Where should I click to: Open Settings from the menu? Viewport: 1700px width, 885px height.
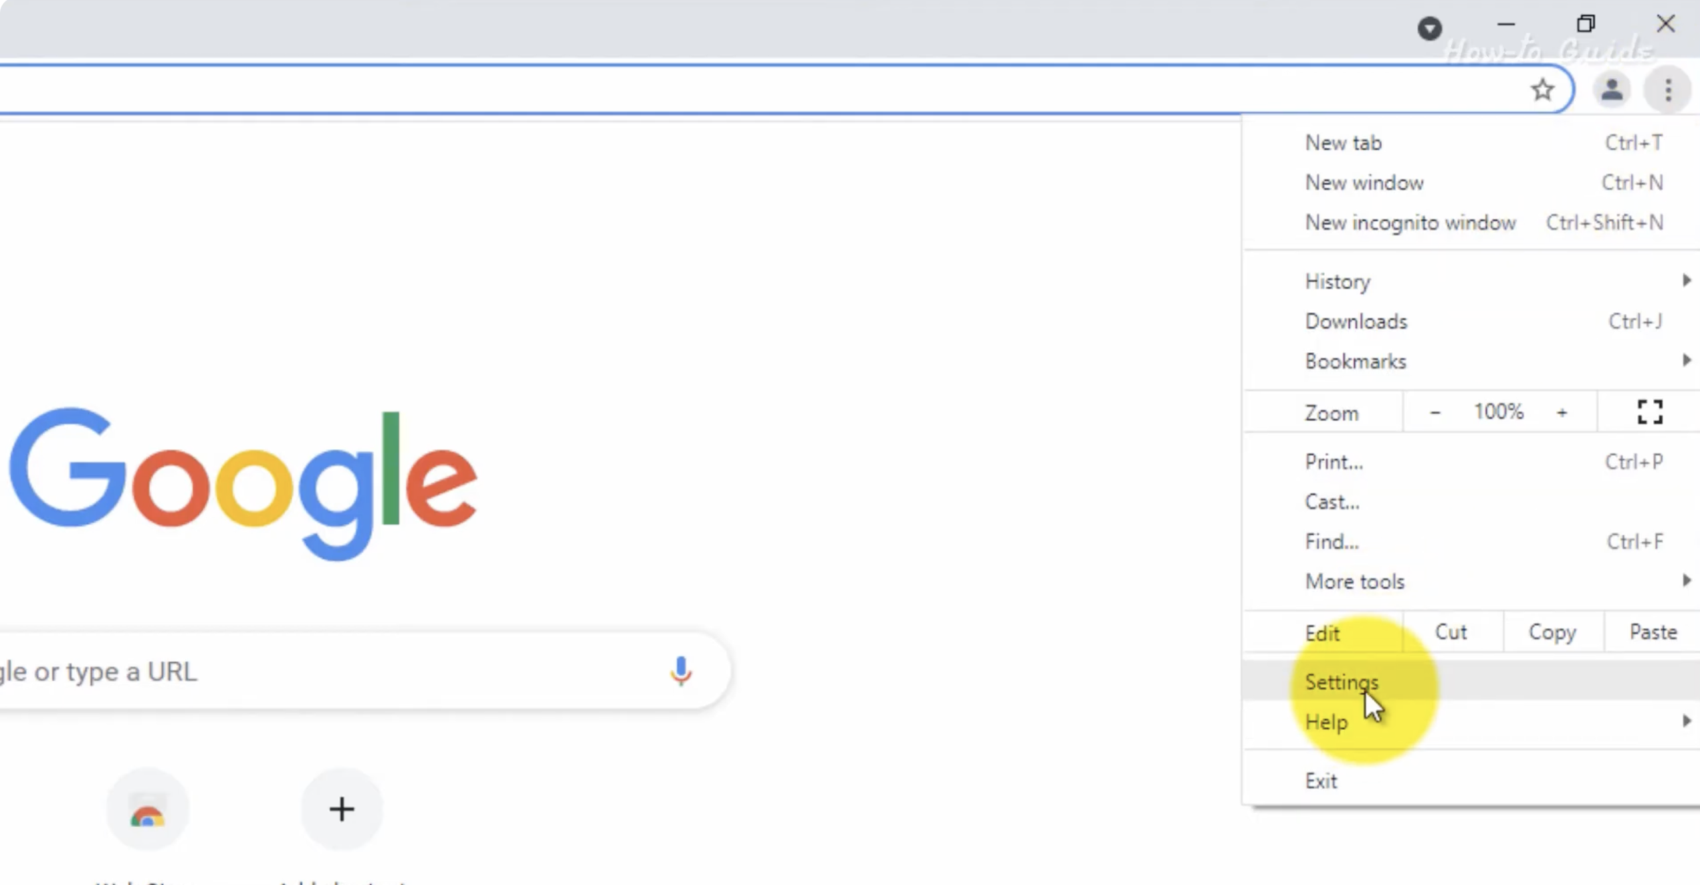[x=1342, y=682]
